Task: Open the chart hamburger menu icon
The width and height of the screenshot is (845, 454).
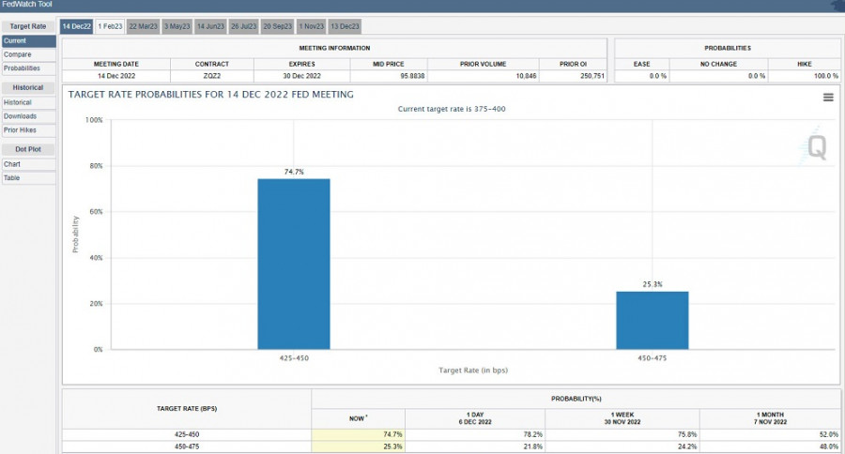Action: click(x=828, y=98)
